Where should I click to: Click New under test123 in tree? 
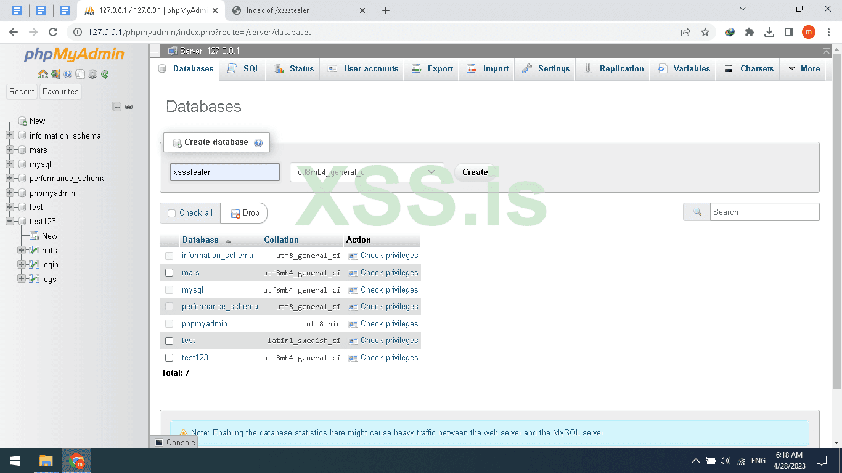coord(50,236)
